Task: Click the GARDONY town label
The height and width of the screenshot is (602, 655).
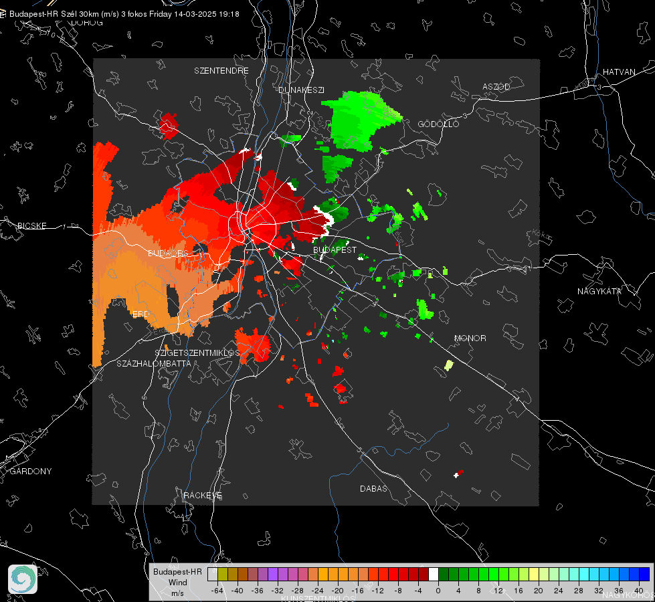Action: [x=31, y=472]
